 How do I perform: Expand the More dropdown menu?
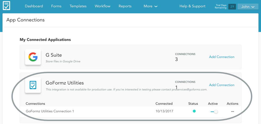pos(150,6)
